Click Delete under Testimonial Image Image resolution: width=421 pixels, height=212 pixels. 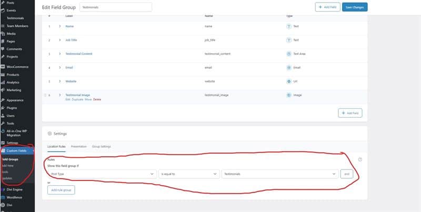[x=97, y=99]
